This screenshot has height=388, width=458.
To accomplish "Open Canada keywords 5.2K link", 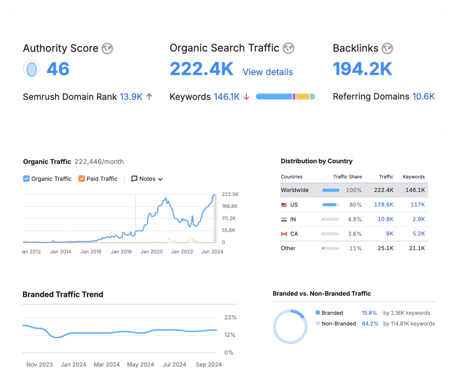I will click(419, 234).
